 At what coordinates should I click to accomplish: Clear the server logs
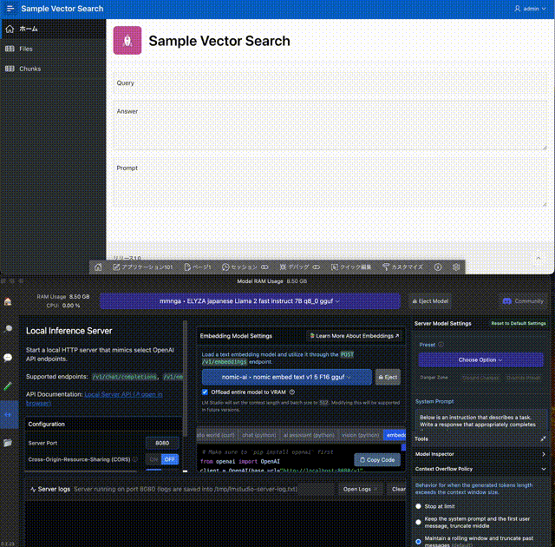pos(398,489)
